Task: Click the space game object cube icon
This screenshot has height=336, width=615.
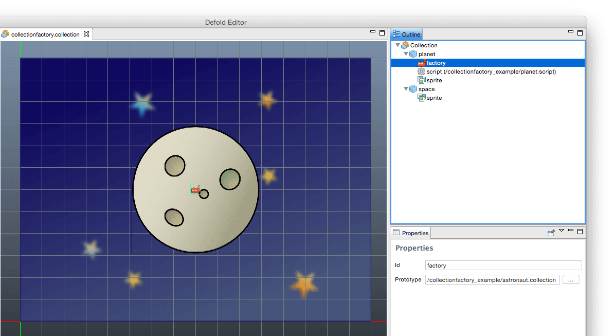Action: 413,89
